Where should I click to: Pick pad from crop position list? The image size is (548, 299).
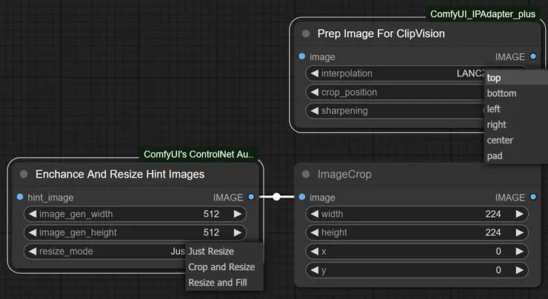(495, 156)
